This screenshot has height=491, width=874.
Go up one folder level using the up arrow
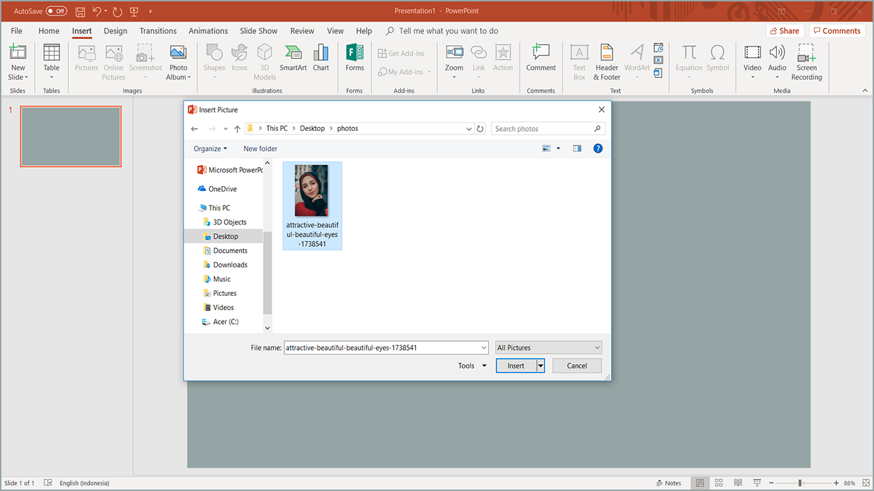[x=237, y=129]
